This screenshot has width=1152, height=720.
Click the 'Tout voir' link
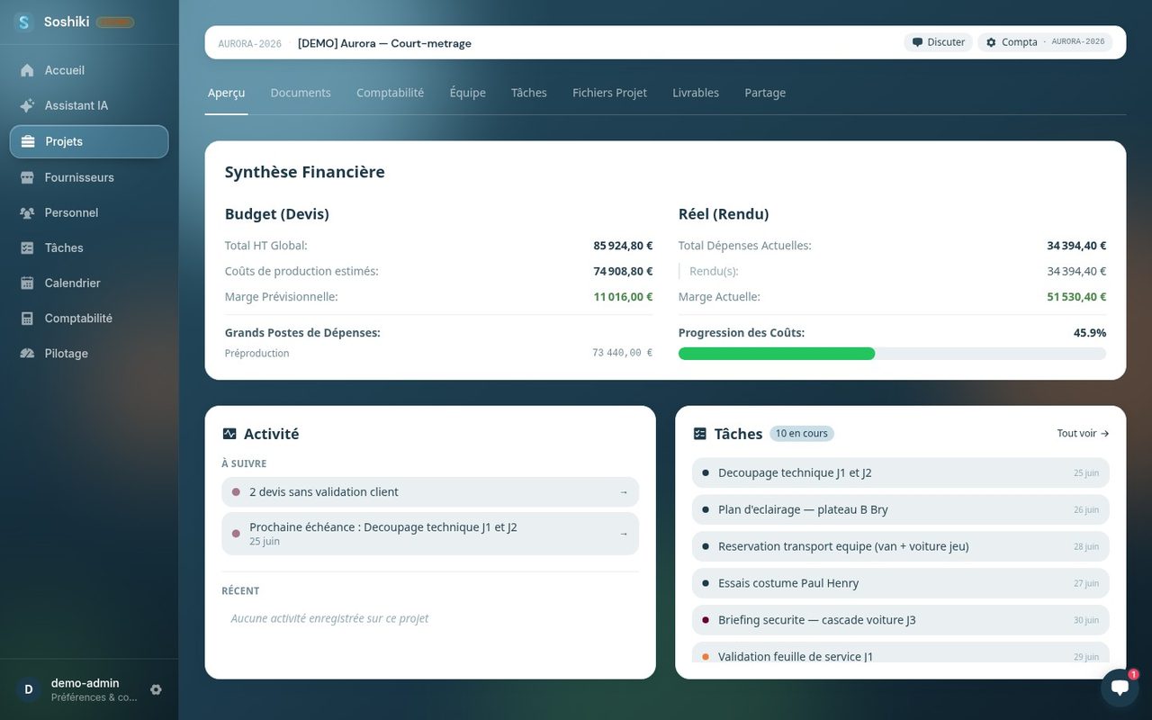coord(1083,434)
